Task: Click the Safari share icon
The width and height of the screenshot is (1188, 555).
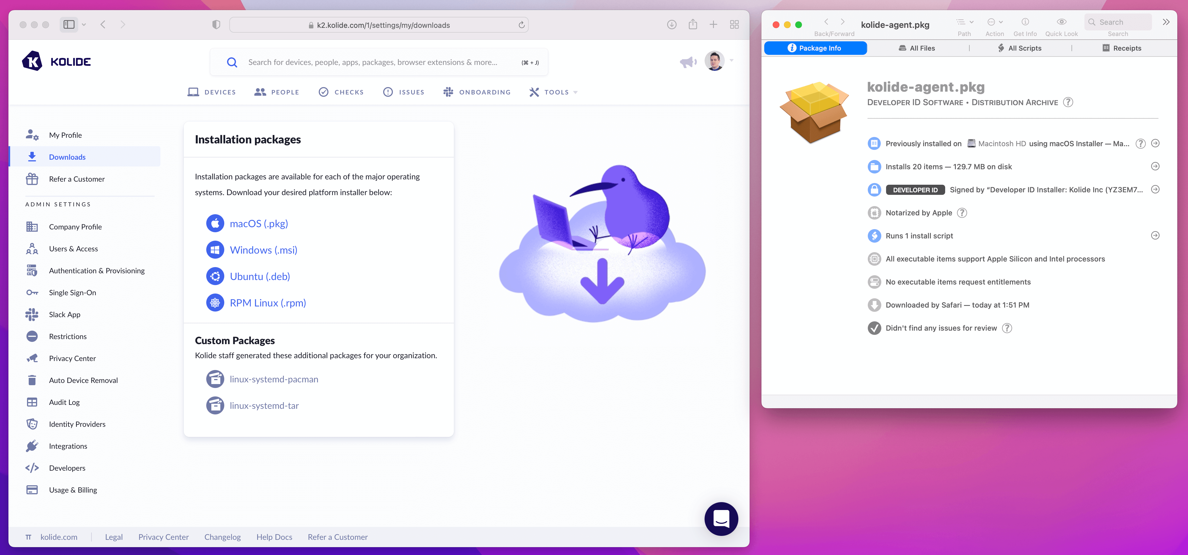Action: [x=693, y=24]
